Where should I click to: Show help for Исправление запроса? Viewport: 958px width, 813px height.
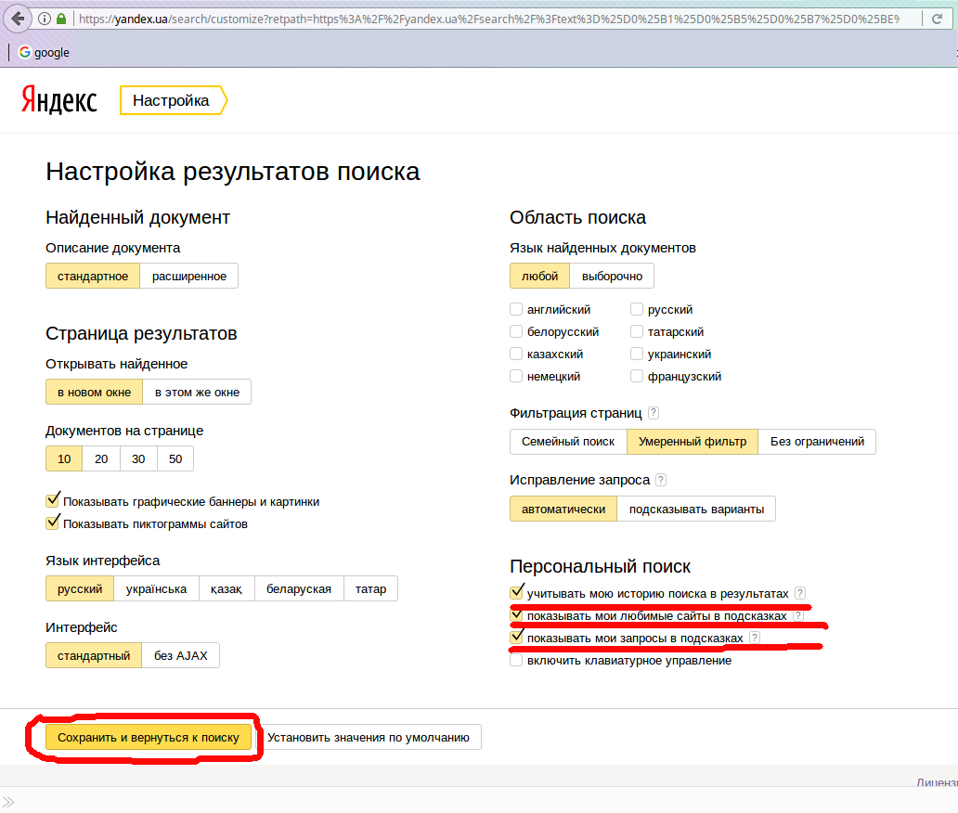pos(660,480)
